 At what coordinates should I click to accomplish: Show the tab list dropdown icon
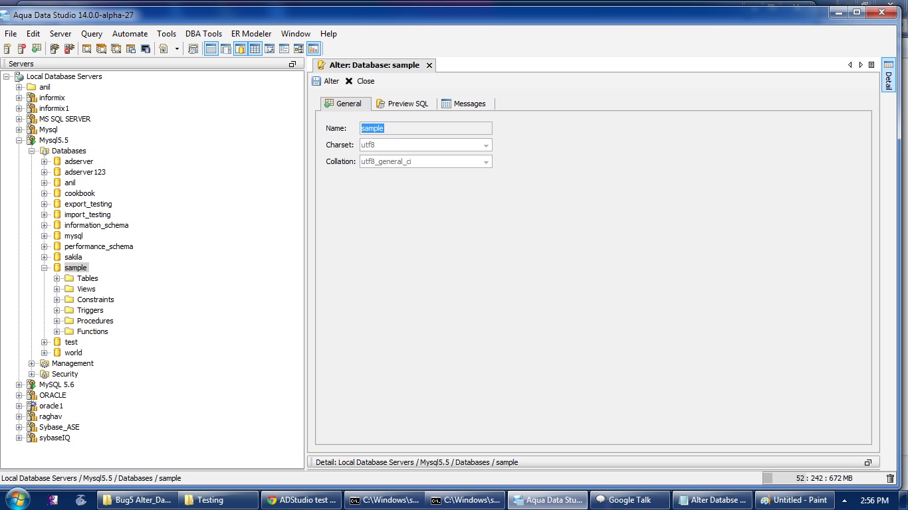coord(871,64)
